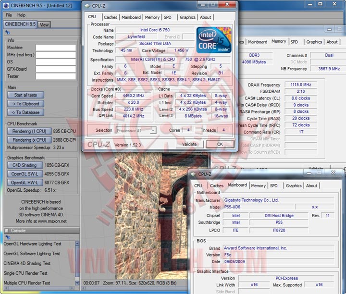Click OK in front CPU-Z window

click(220, 144)
